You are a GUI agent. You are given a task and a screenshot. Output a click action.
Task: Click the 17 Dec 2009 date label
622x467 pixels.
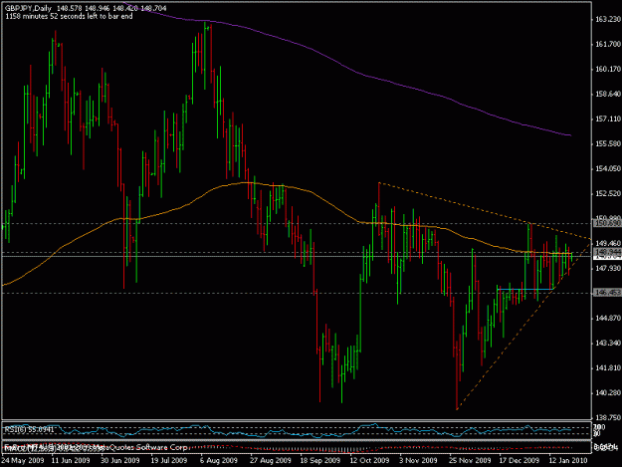click(518, 461)
